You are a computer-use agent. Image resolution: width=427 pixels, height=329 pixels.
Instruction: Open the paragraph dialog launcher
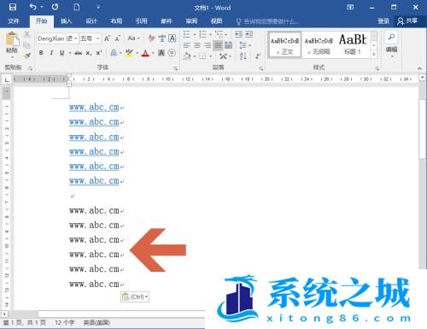click(261, 68)
